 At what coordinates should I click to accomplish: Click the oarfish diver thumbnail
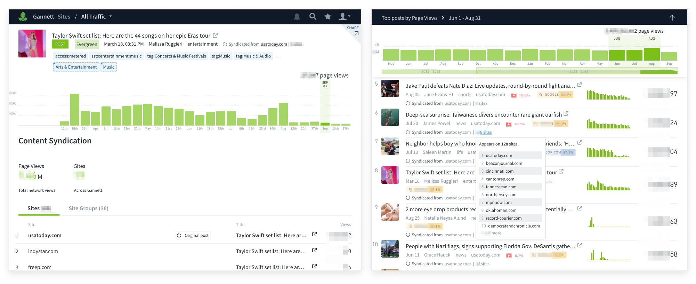tap(390, 117)
